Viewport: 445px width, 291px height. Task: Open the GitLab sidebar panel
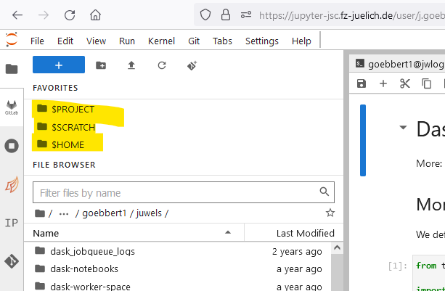pyautogui.click(x=12, y=107)
